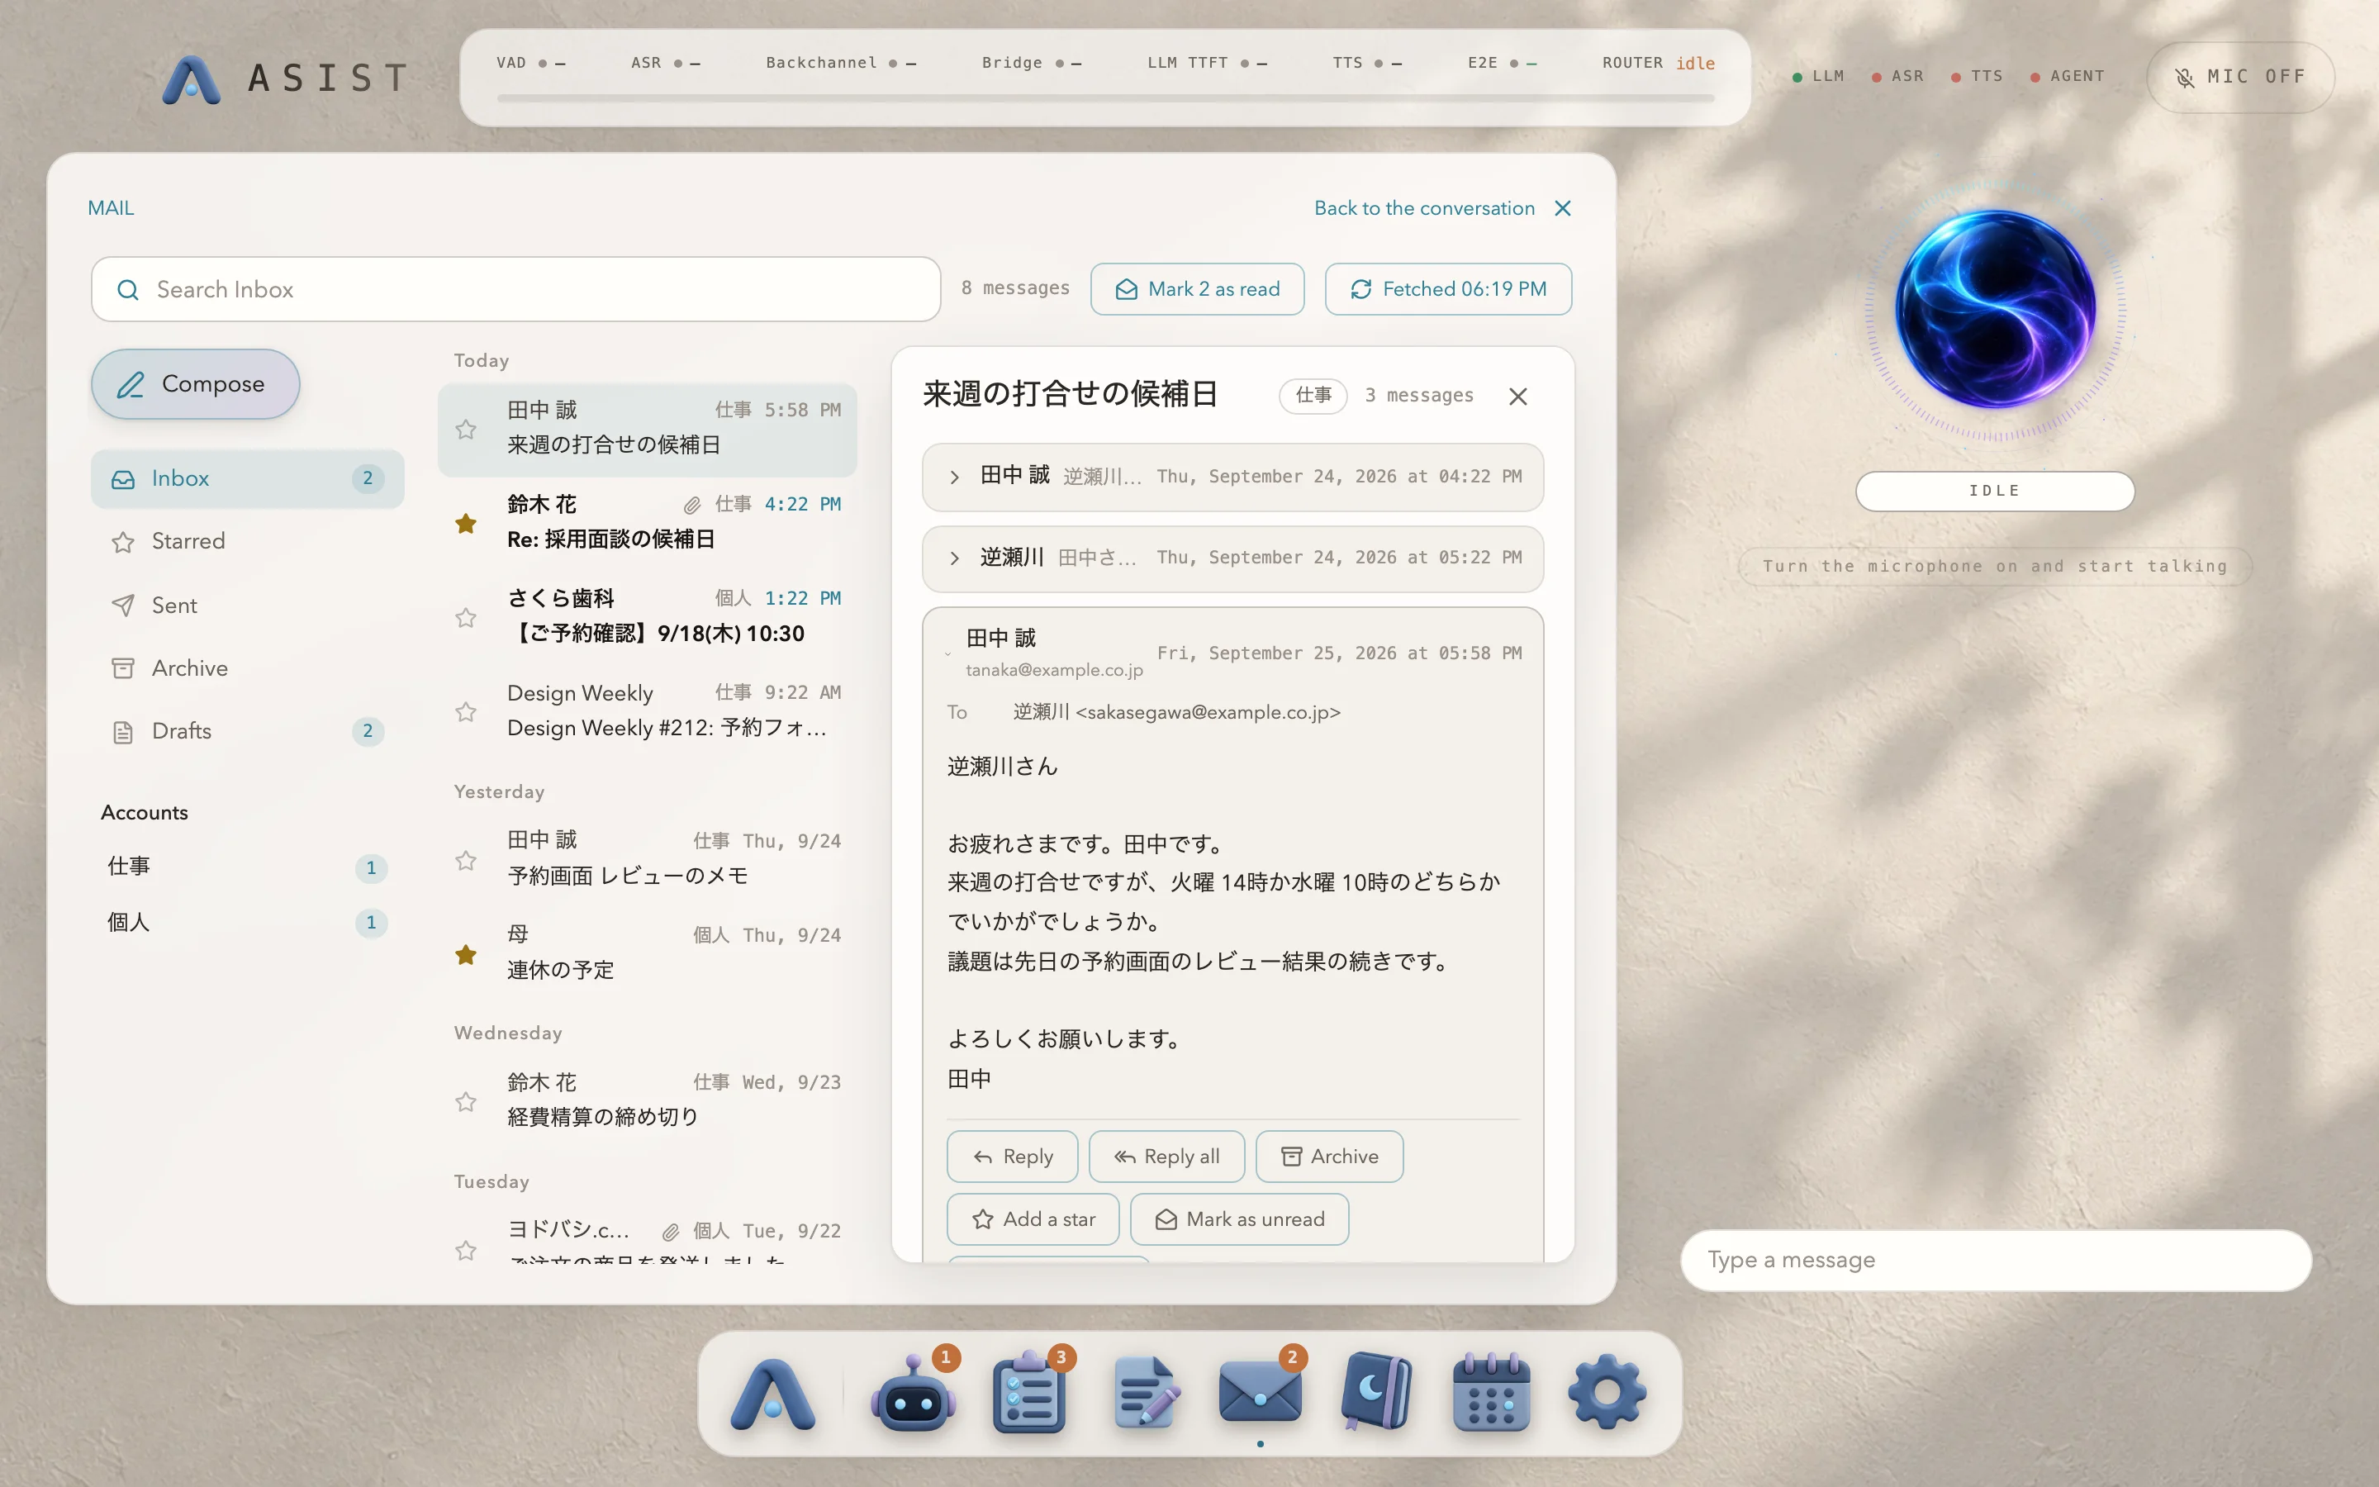Open the task checklist app in dock

click(x=1029, y=1394)
